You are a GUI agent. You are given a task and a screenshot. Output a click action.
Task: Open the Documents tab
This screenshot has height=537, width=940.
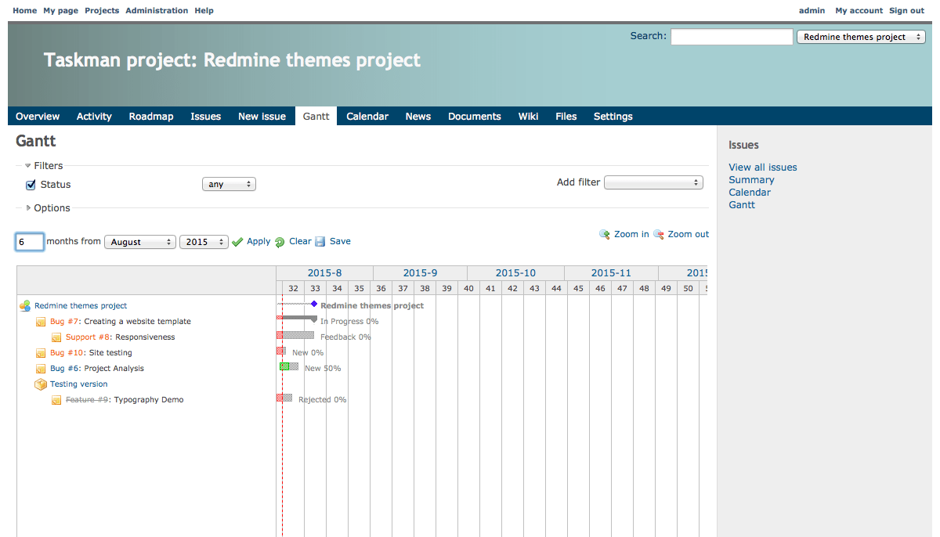tap(475, 116)
